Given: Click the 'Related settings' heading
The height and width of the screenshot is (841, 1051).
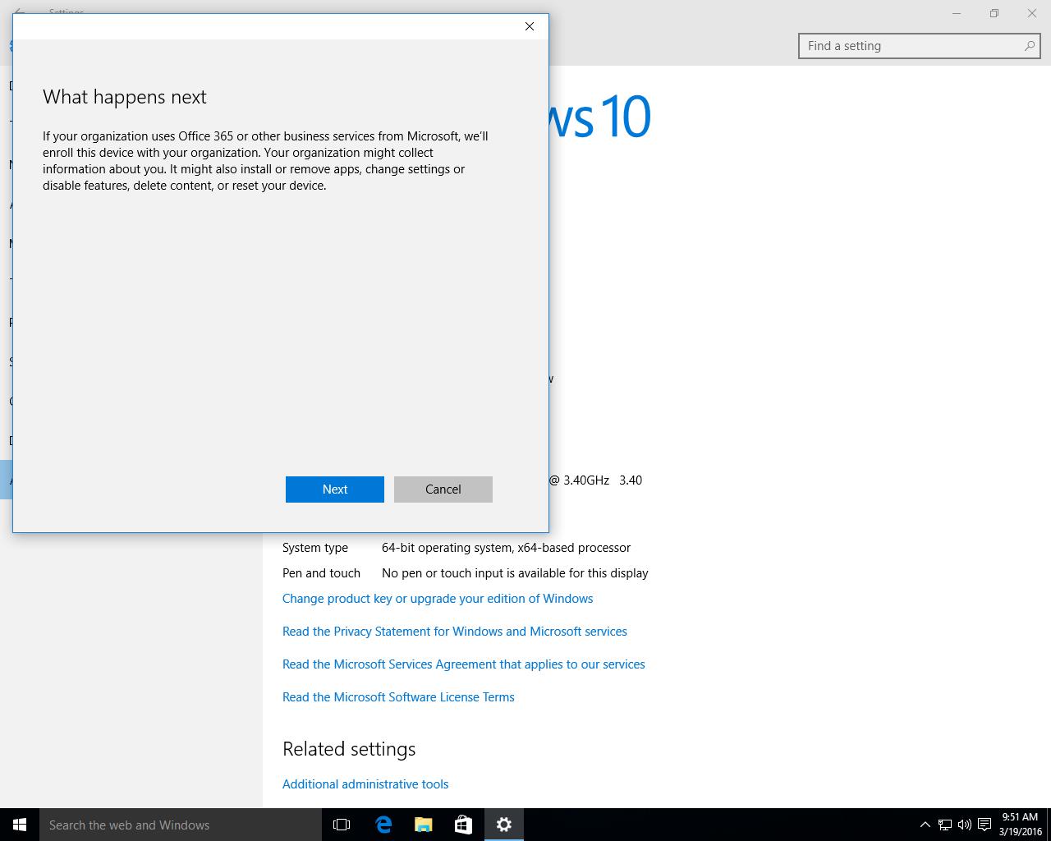Looking at the screenshot, I should pyautogui.click(x=349, y=749).
